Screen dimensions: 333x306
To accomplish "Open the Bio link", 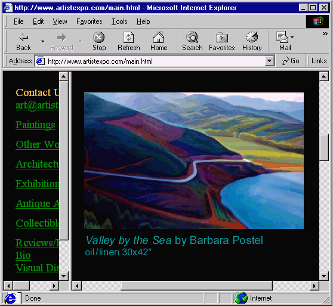I will (23, 255).
